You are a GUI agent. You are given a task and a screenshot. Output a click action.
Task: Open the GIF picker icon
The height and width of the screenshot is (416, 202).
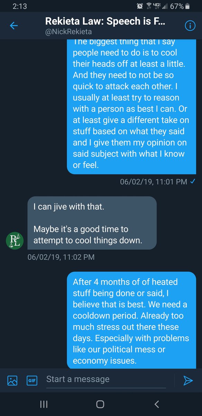coord(32,380)
